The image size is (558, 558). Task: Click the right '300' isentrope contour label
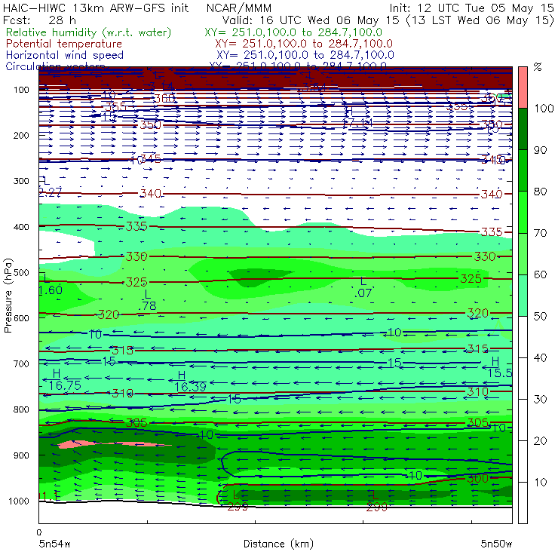(x=477, y=478)
